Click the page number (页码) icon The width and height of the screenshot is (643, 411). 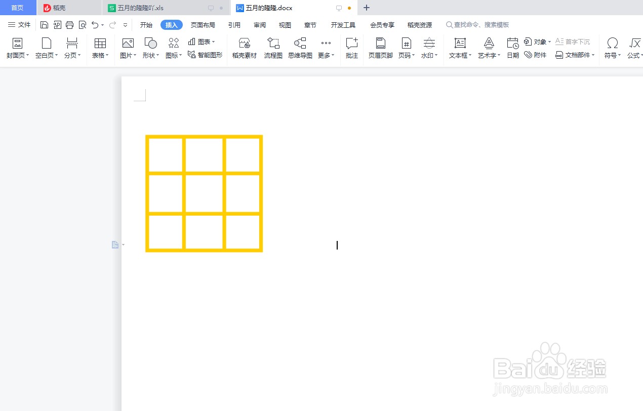click(x=406, y=43)
